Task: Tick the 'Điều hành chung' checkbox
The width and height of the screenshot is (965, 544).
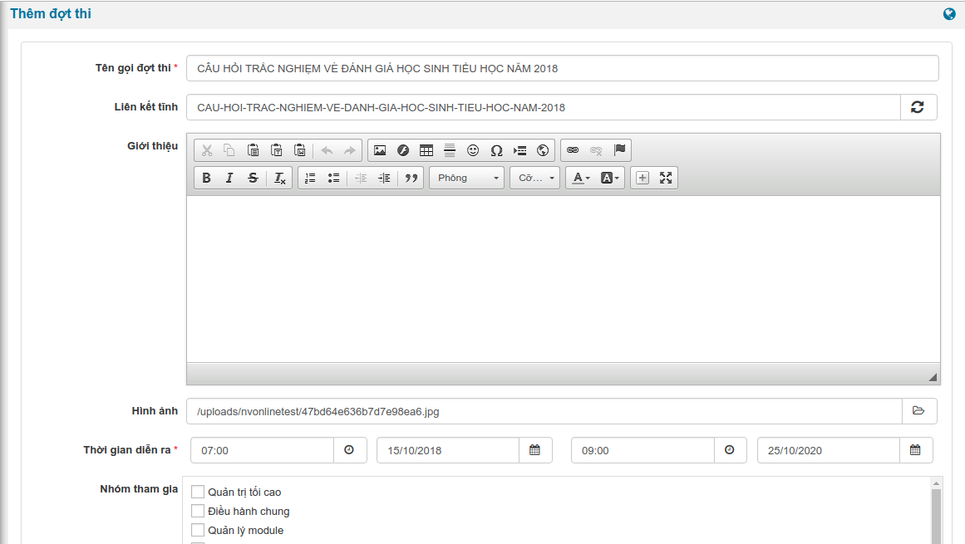Action: click(x=198, y=511)
